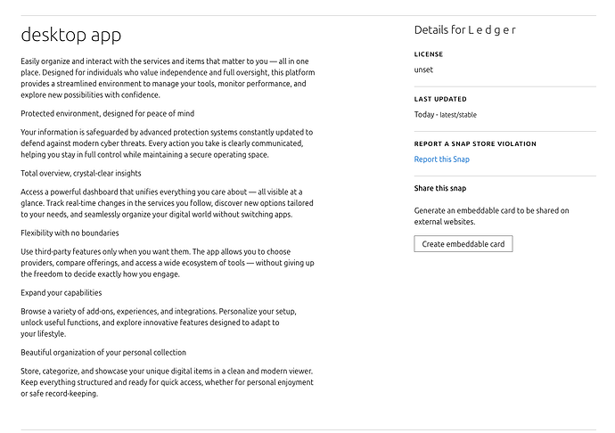Click the 'LAST UPDATED' label
615x433 pixels.
point(440,99)
